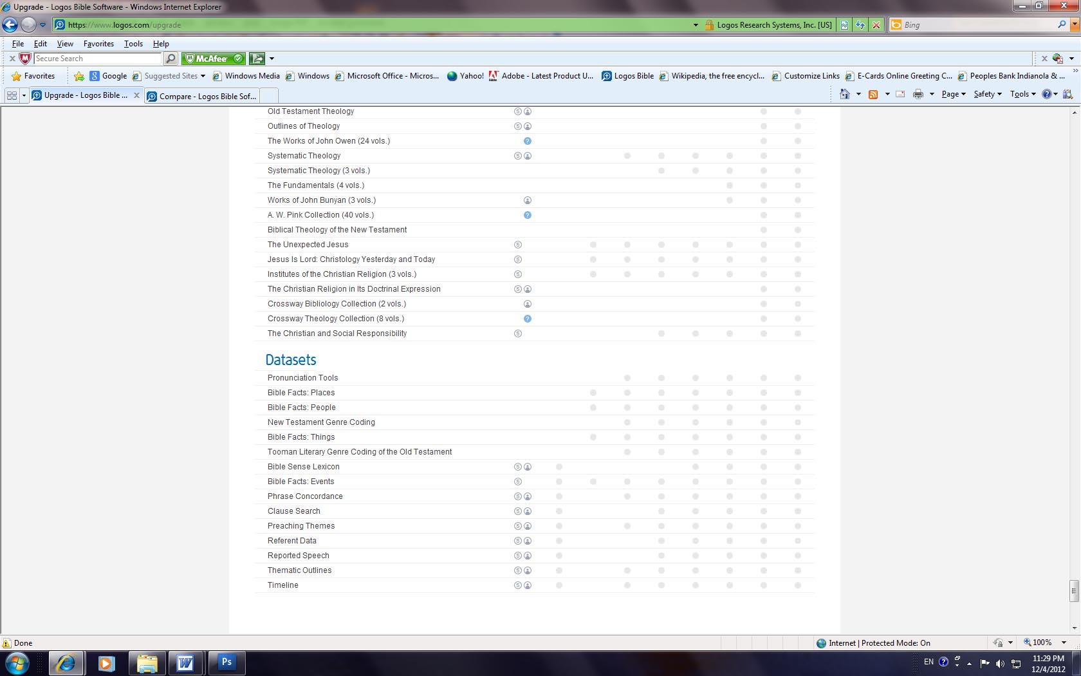This screenshot has width=1081, height=676.
Task: Click the circled 5 icon beside Timeline
Action: tap(517, 585)
